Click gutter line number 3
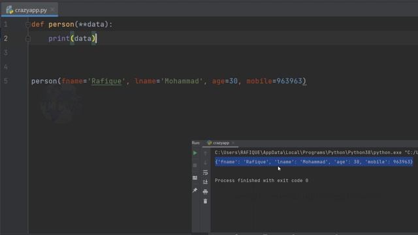 tap(6, 53)
